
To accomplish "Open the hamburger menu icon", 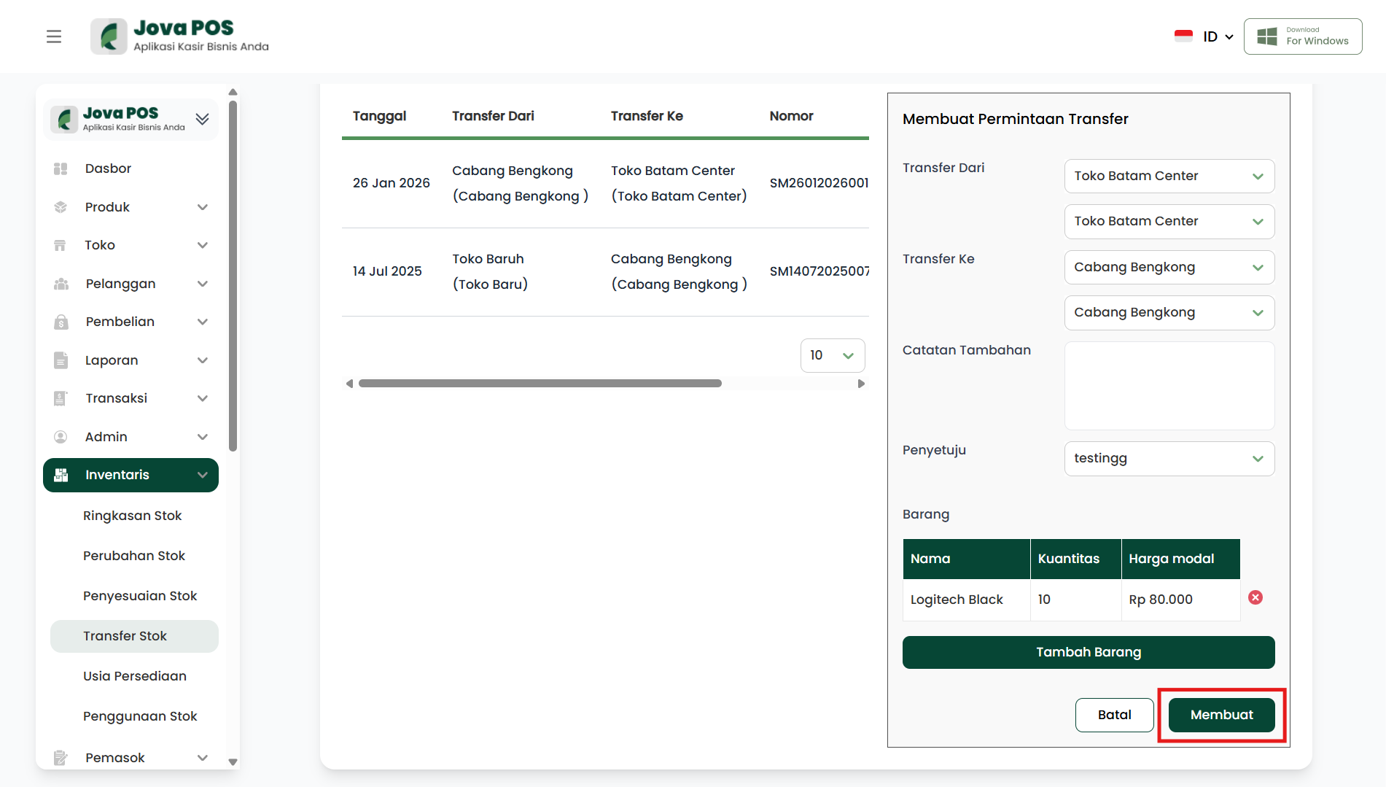I will pyautogui.click(x=54, y=36).
